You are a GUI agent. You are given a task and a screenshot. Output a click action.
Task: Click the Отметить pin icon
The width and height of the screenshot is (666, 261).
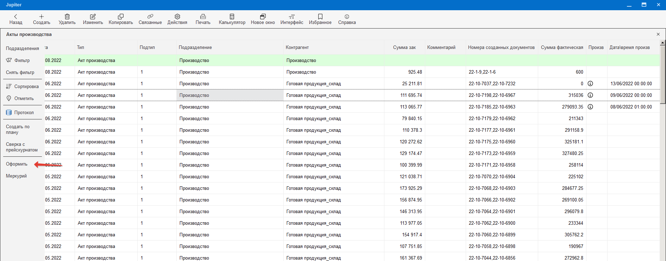[x=9, y=98]
